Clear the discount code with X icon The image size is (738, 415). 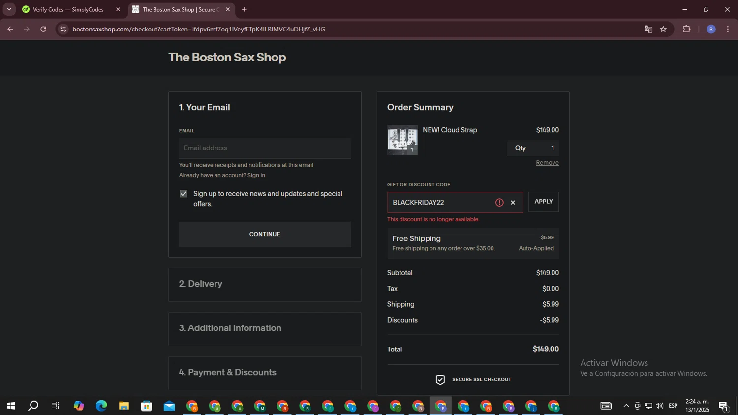pyautogui.click(x=513, y=203)
